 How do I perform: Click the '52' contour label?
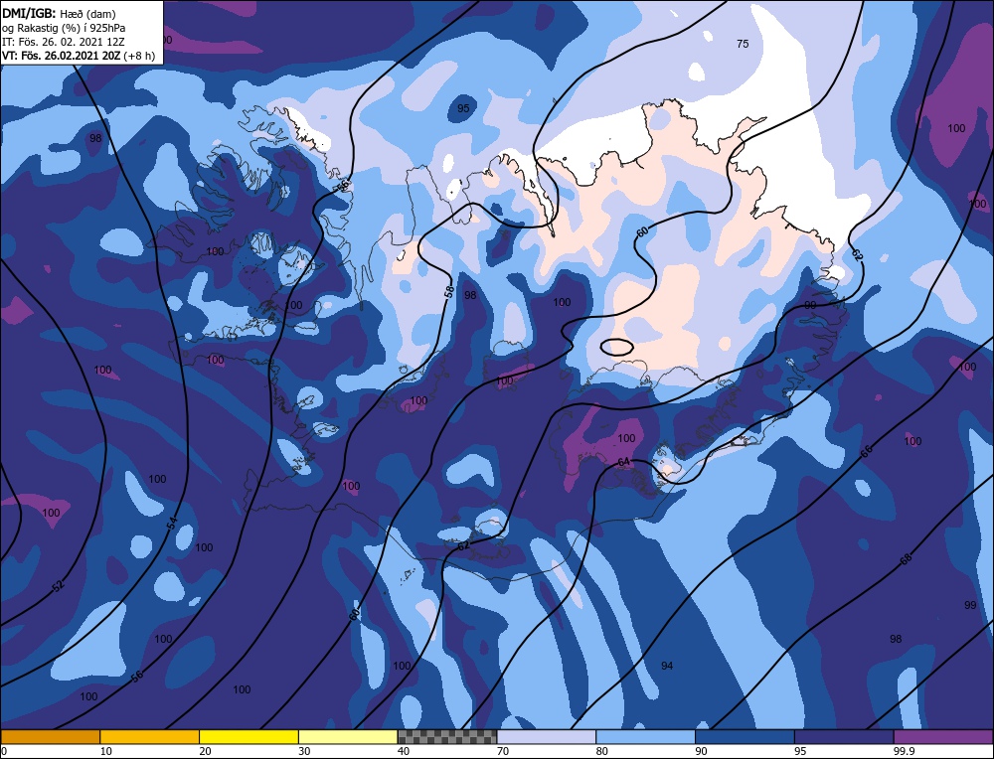coord(59,585)
